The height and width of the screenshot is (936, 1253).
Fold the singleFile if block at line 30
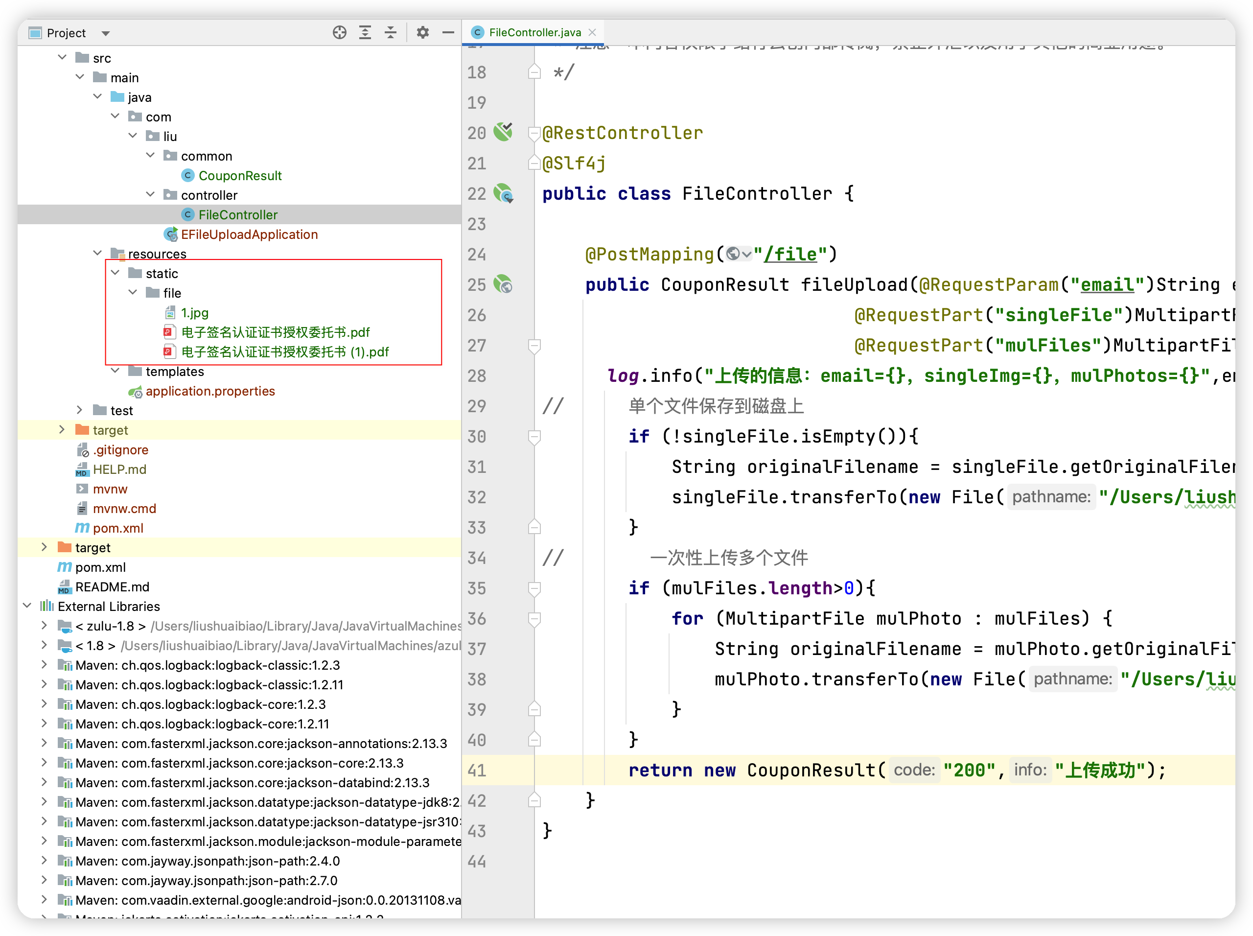534,437
